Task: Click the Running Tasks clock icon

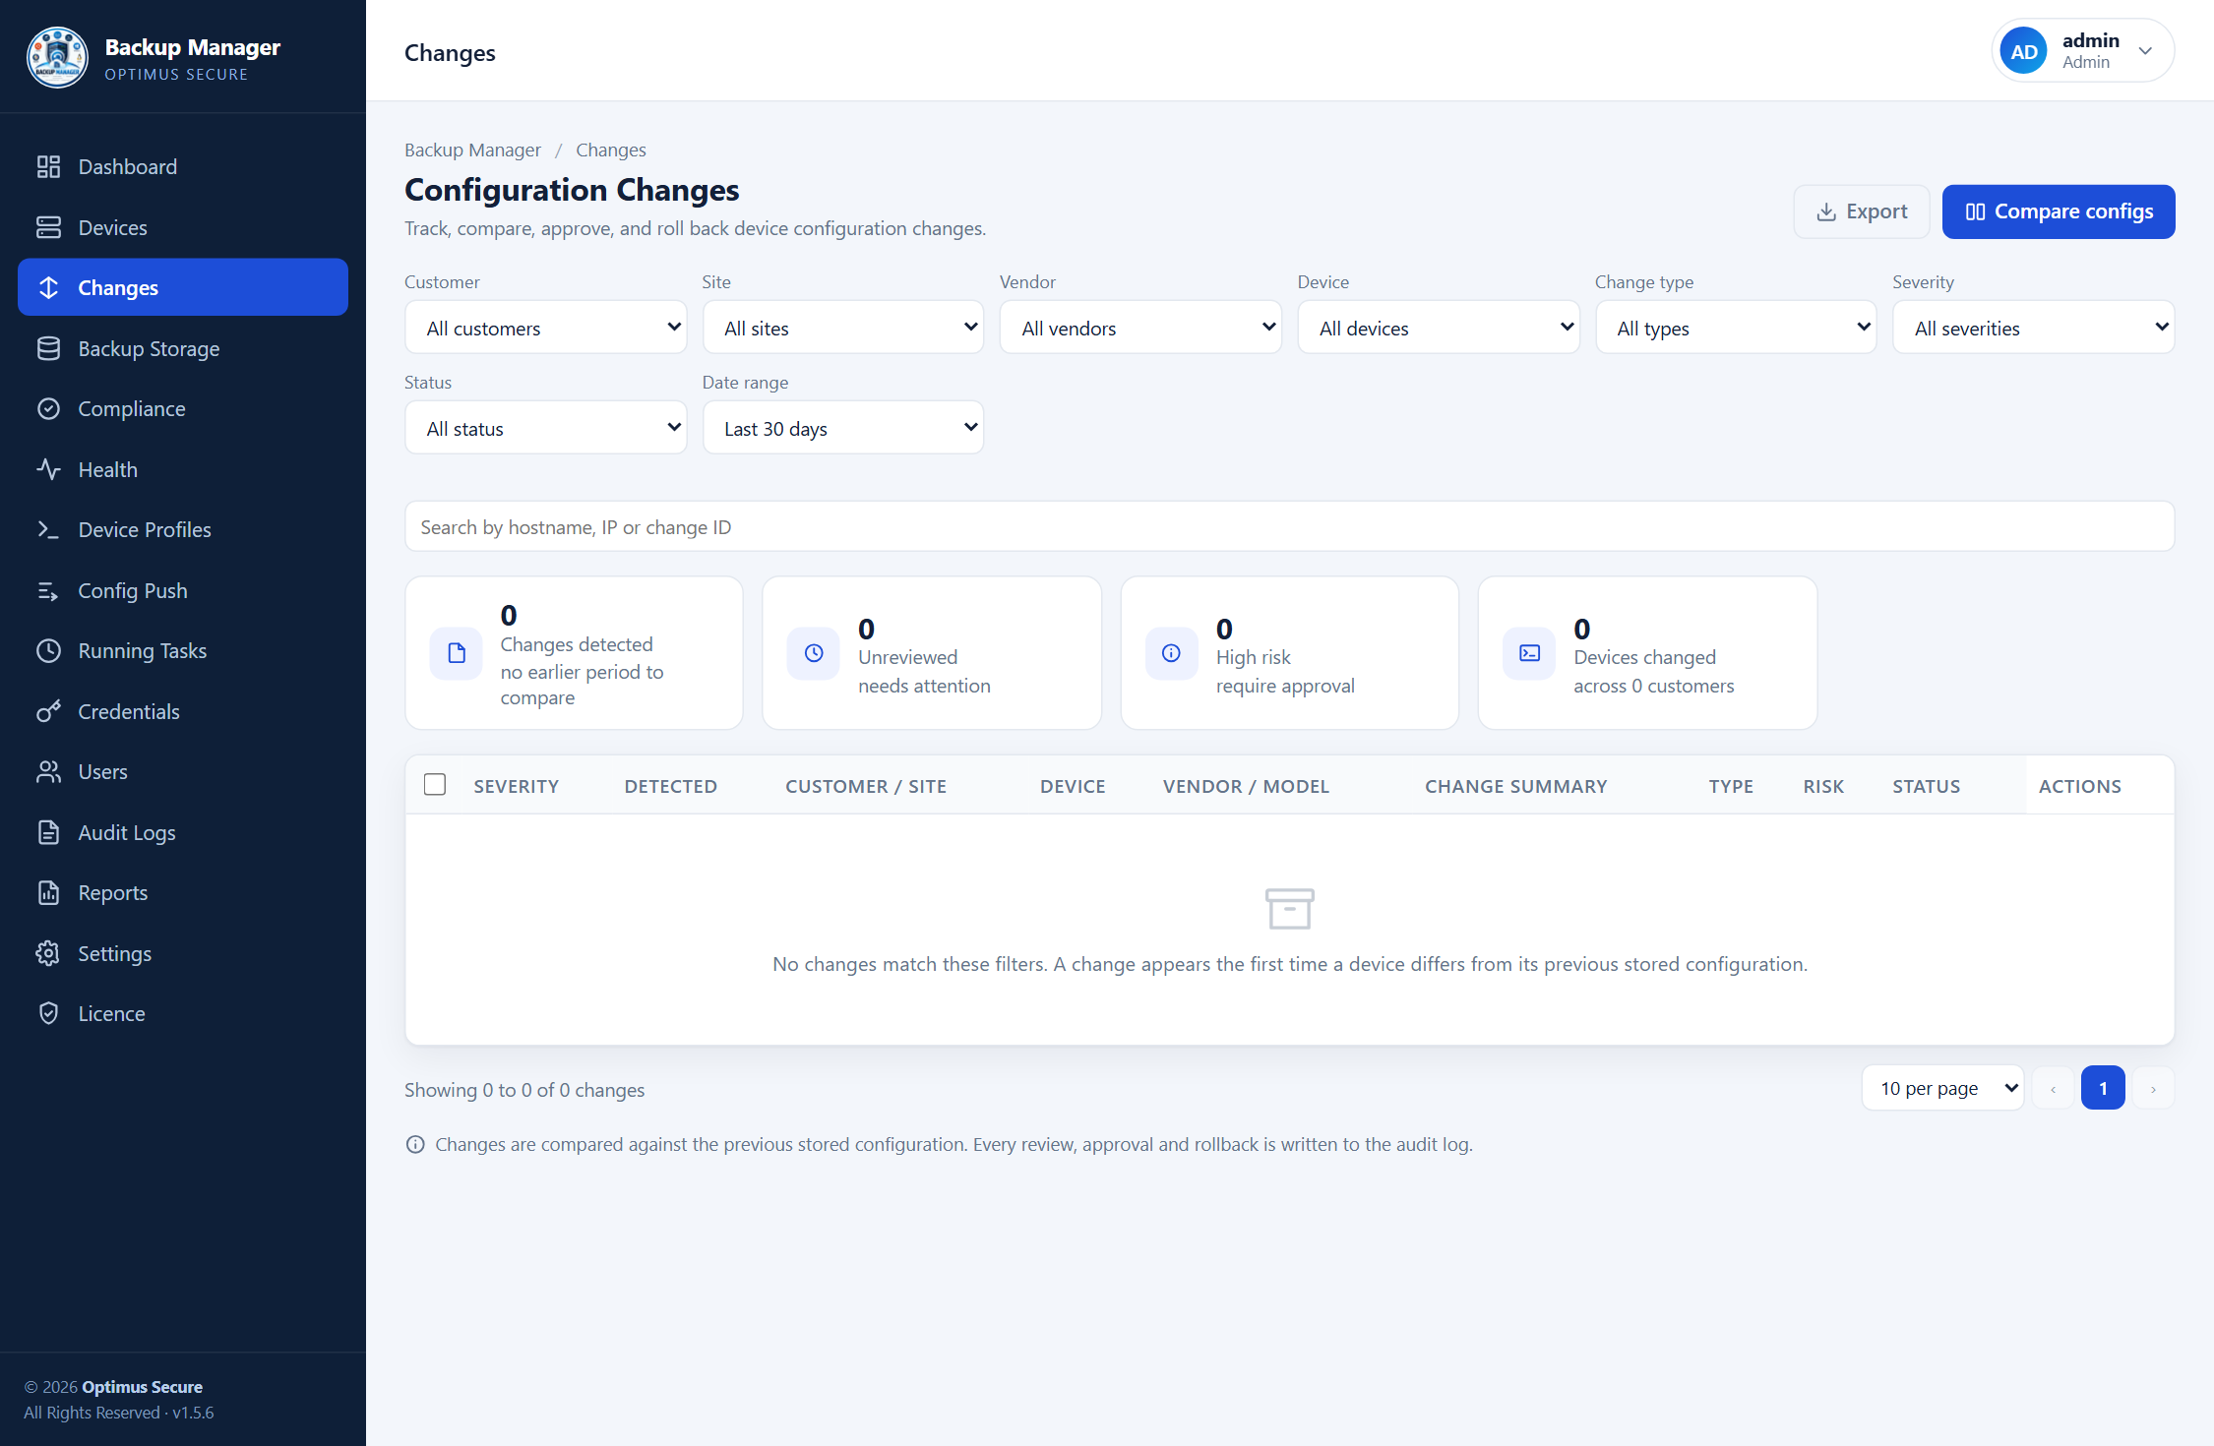Action: [x=48, y=651]
